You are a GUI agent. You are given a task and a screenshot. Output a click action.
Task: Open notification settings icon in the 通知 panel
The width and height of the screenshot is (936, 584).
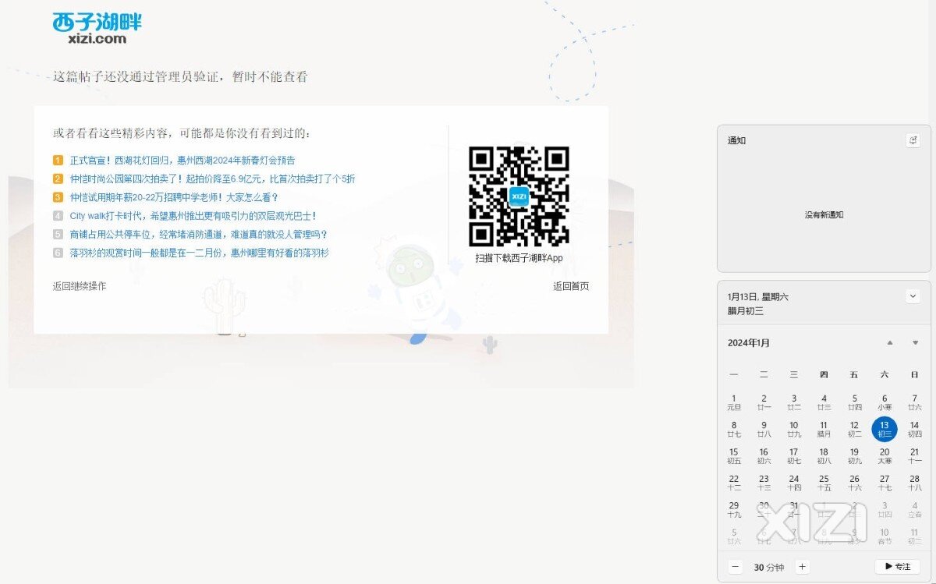(913, 140)
